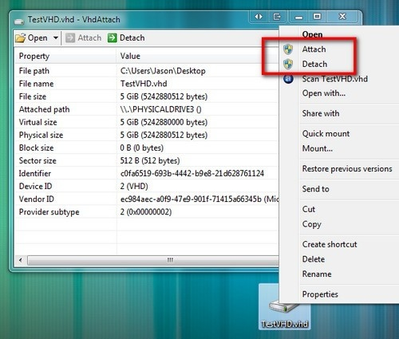Close the VhdAttach window

[x=342, y=17]
